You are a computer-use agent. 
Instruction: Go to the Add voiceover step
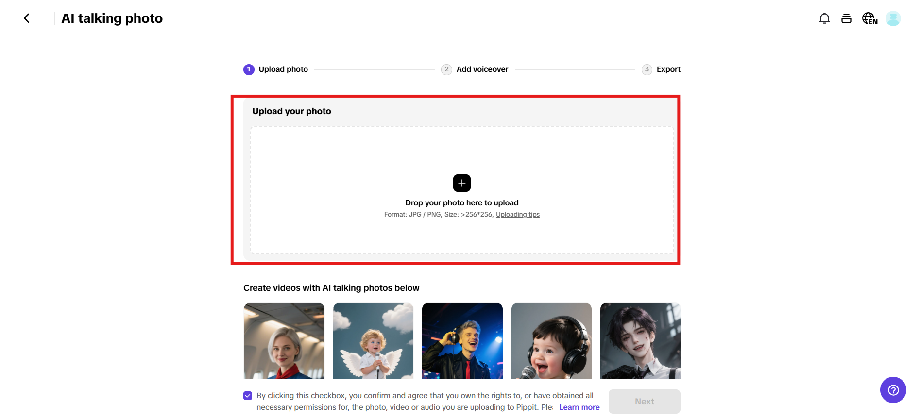click(482, 69)
